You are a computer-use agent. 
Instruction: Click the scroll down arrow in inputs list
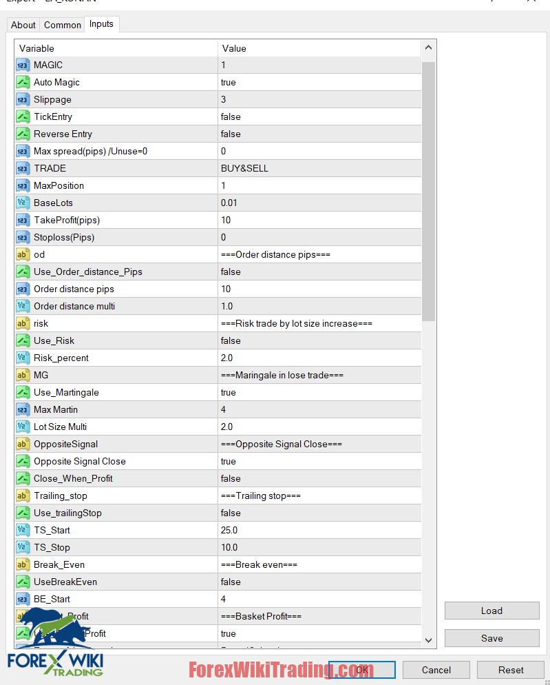tap(428, 640)
